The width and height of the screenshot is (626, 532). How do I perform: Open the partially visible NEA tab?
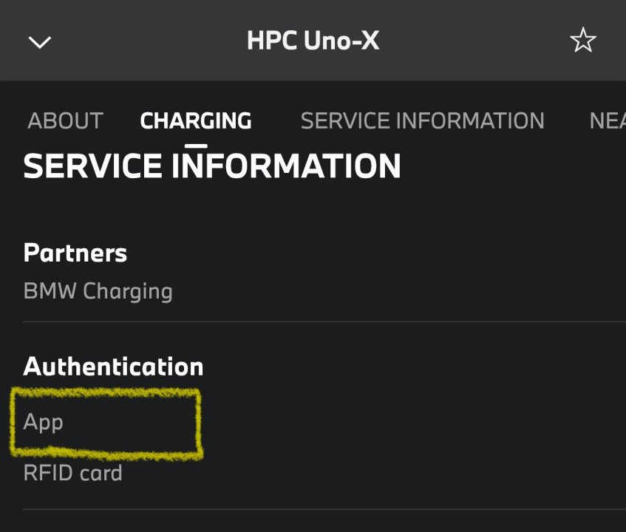[608, 120]
